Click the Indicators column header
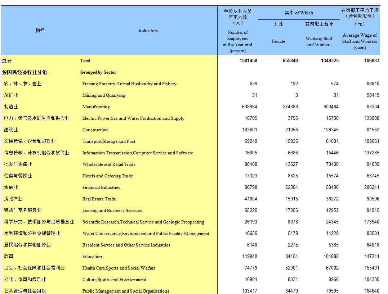This screenshot has width=388, height=294. click(x=148, y=31)
